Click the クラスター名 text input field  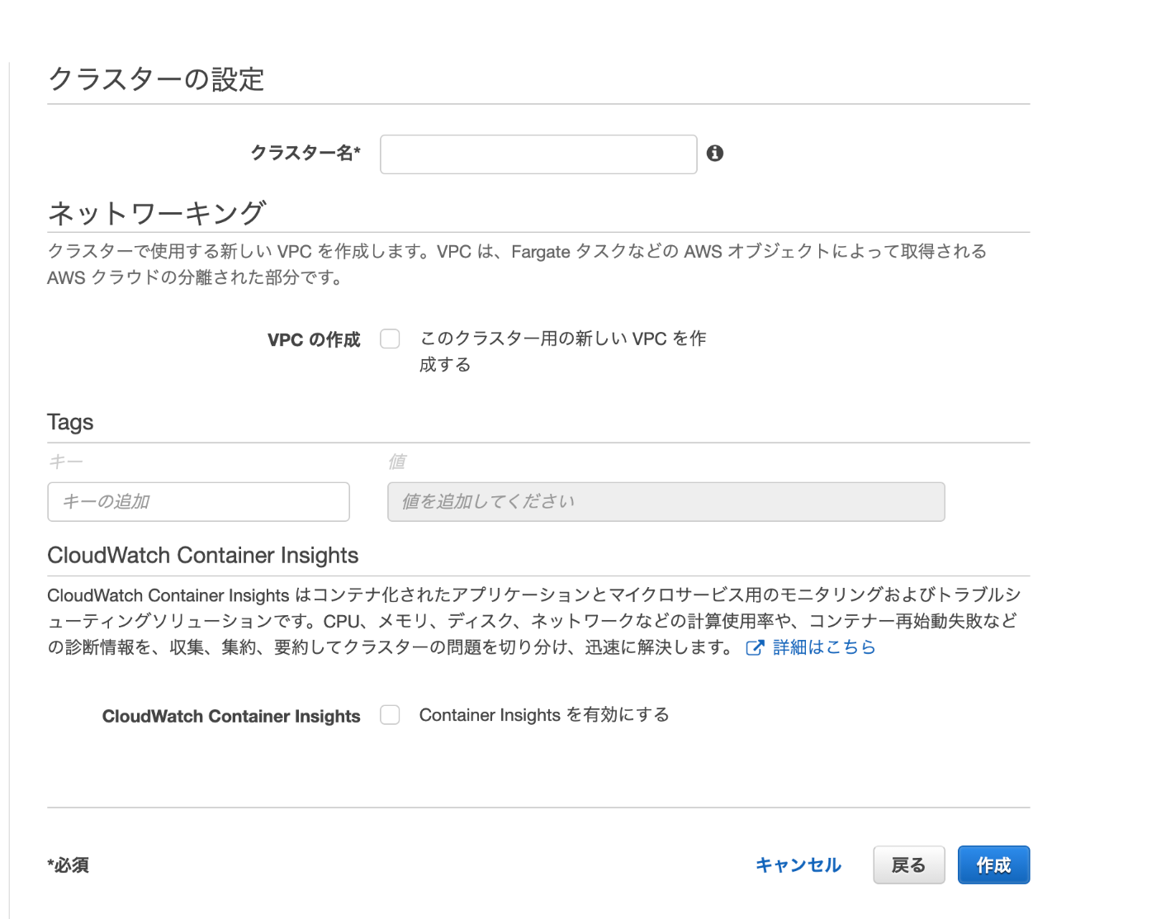538,154
